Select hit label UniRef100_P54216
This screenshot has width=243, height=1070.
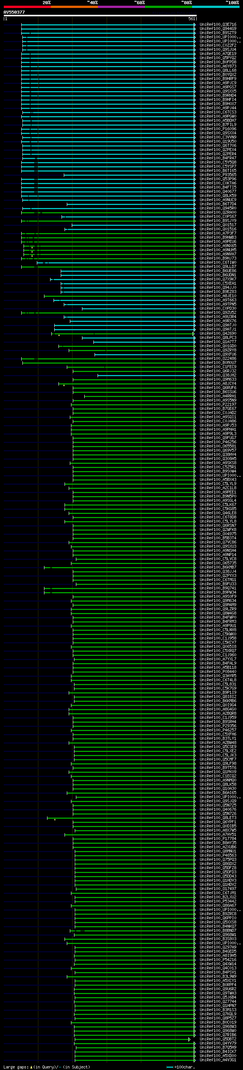(x=218, y=960)
